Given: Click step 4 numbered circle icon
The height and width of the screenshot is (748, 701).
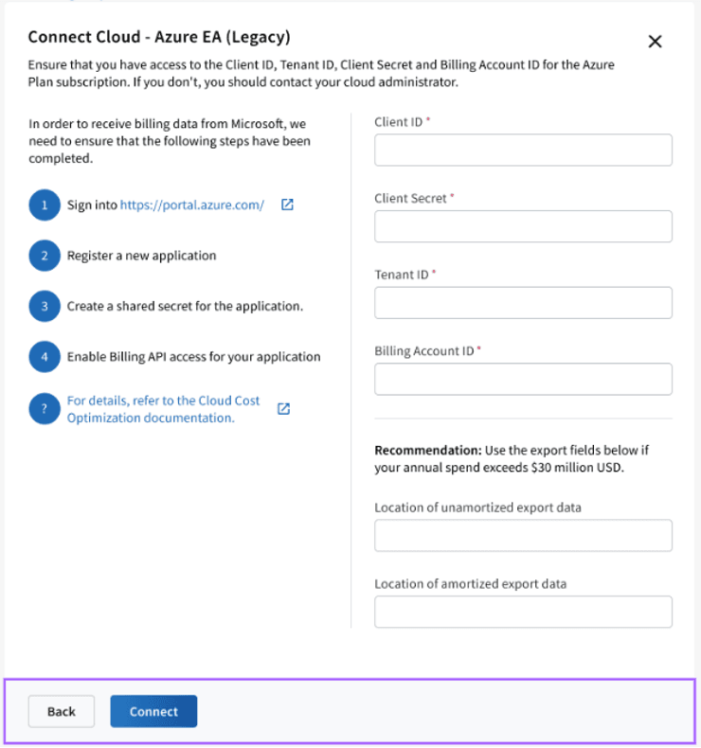Looking at the screenshot, I should pyautogui.click(x=45, y=358).
